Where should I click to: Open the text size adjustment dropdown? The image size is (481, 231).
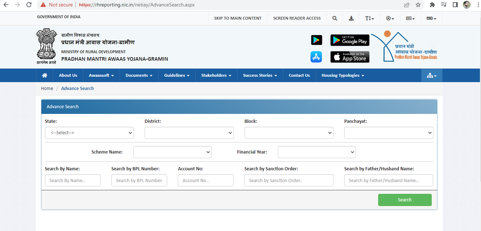370,18
